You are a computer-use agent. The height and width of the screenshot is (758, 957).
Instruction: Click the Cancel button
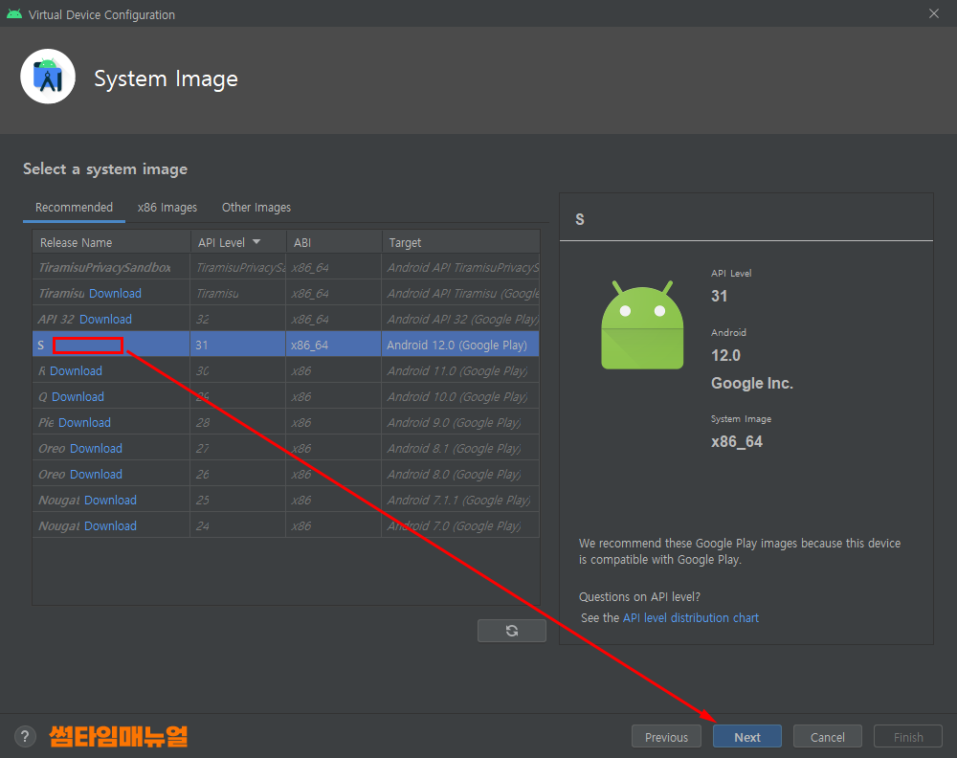pos(828,737)
